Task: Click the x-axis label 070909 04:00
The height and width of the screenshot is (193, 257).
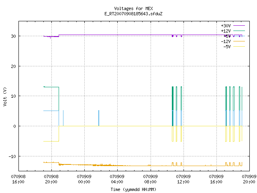Action: (117, 179)
